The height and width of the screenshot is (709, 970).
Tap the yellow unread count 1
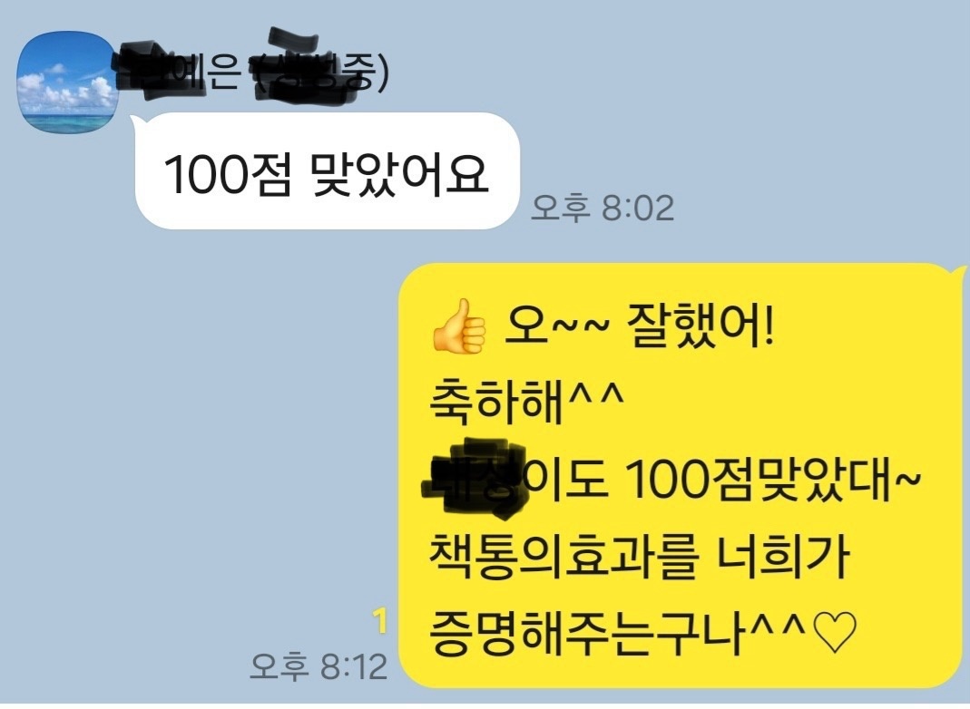click(x=380, y=621)
